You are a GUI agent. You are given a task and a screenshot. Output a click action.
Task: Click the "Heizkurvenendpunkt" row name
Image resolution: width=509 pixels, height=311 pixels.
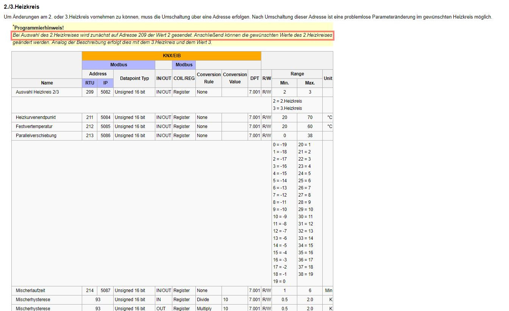tap(36, 117)
